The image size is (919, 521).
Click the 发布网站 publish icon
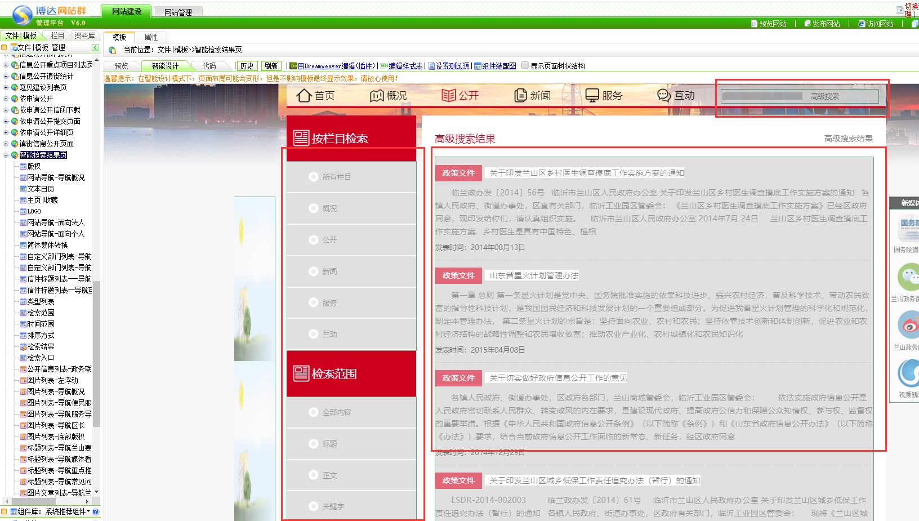(807, 24)
